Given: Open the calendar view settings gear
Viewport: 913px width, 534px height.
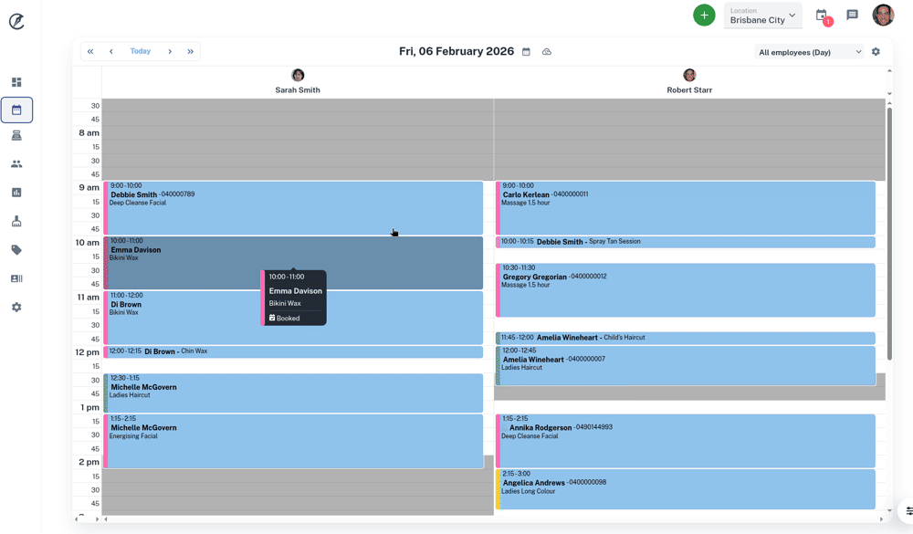Looking at the screenshot, I should click(876, 52).
